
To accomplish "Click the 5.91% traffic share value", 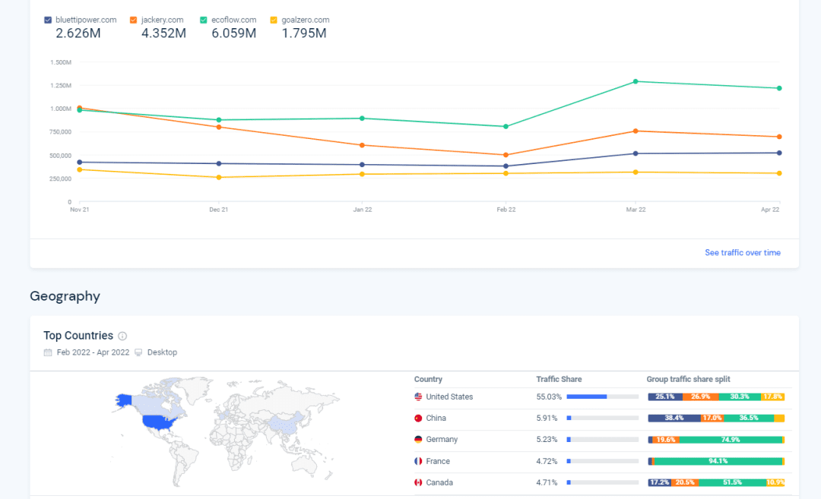I will click(x=547, y=418).
